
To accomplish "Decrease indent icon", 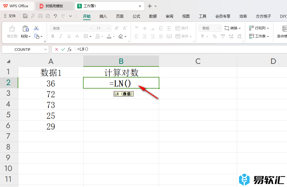I will tap(161, 28).
